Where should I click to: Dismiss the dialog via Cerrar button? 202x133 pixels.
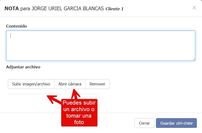[144, 123]
